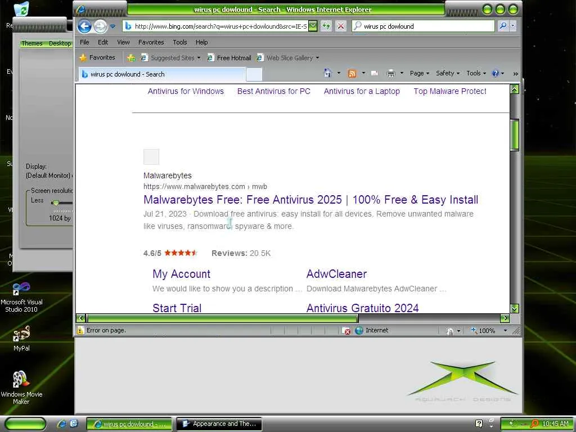Click the horizontal scrollbar left arrow
This screenshot has width=576, height=432.
tap(81, 318)
